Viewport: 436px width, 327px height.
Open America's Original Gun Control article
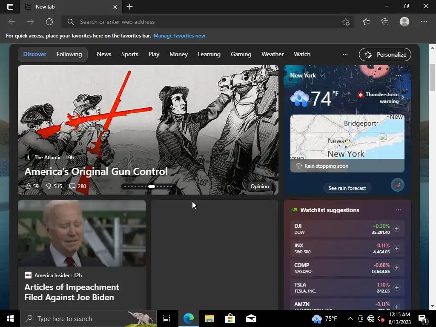click(x=96, y=172)
